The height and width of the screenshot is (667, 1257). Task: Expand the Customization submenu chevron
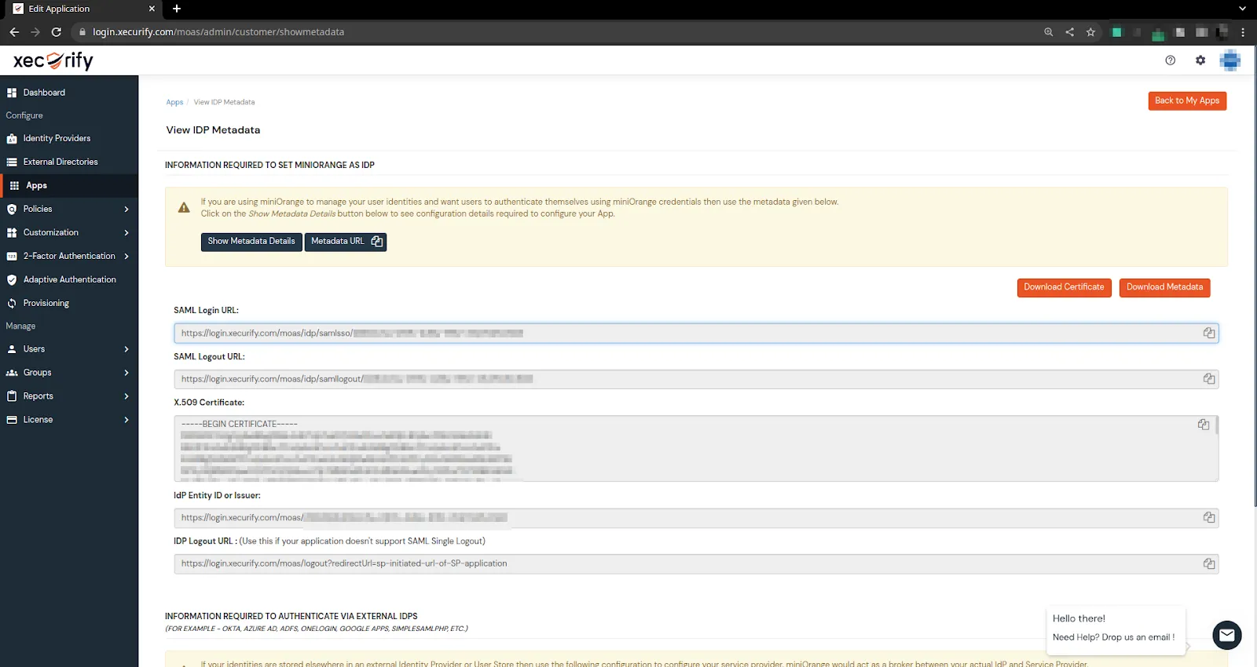[x=126, y=232]
